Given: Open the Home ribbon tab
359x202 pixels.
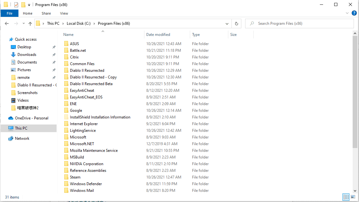Looking at the screenshot, I should point(28,13).
